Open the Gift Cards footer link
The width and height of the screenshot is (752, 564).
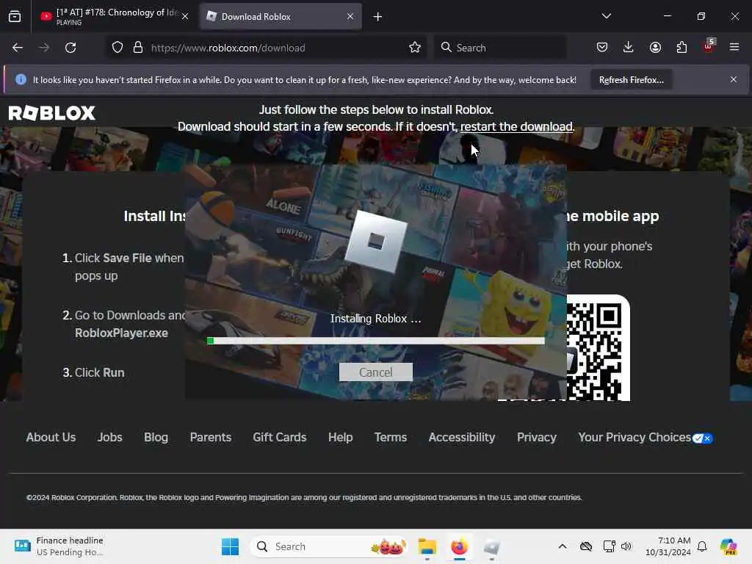pyautogui.click(x=280, y=438)
